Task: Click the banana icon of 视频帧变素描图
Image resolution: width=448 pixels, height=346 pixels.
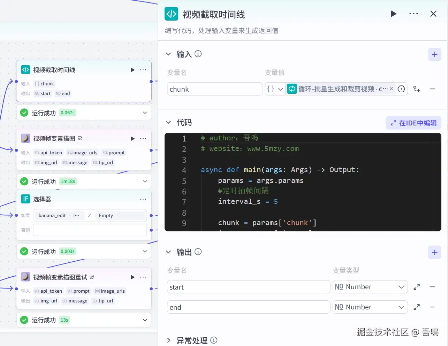Action: click(x=25, y=138)
